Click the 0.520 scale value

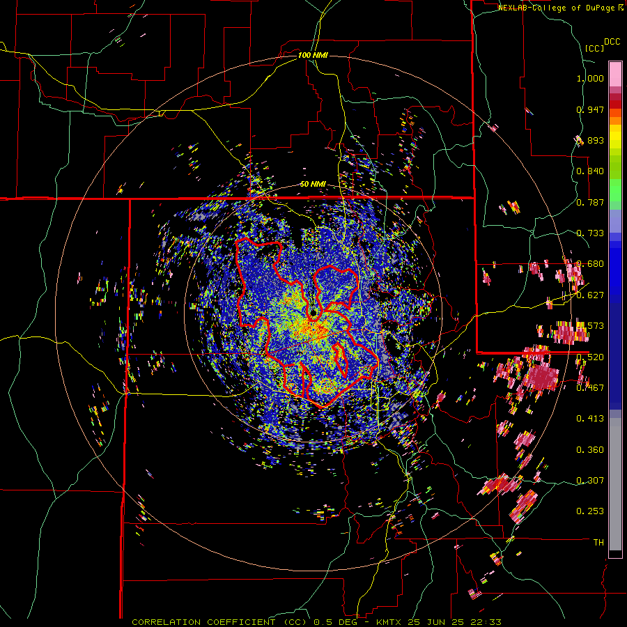pos(590,357)
